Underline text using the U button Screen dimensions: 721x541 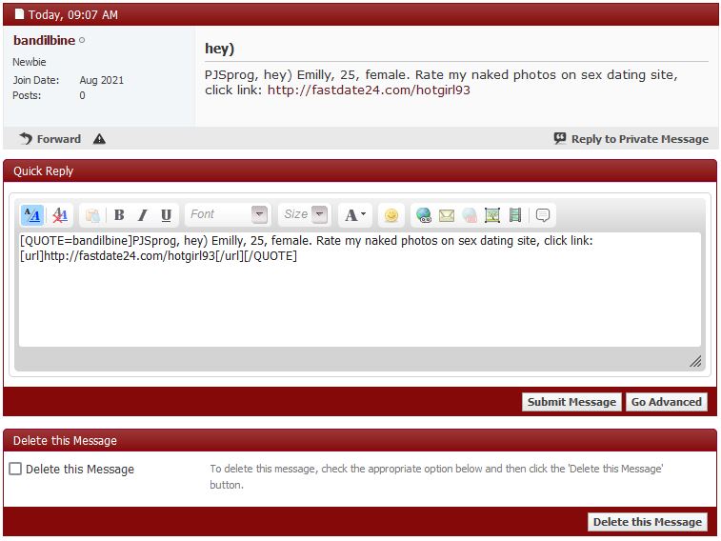click(x=166, y=214)
